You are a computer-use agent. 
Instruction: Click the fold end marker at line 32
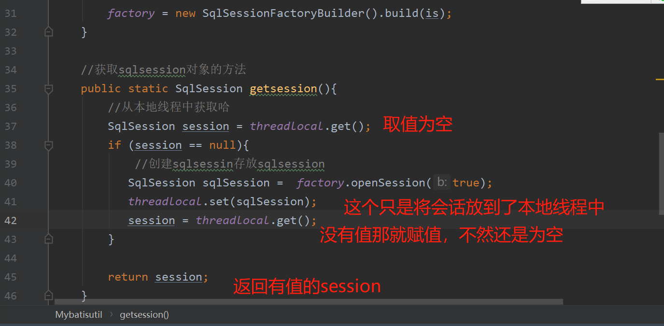(x=48, y=32)
